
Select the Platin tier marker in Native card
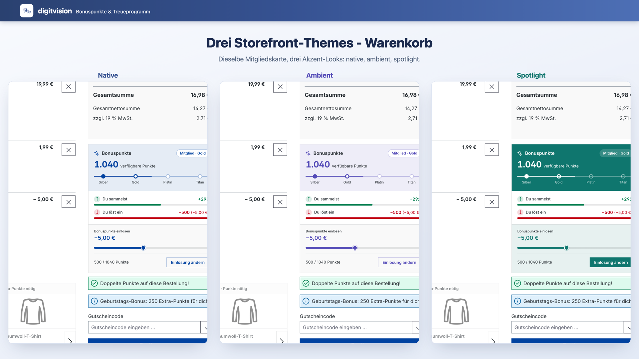click(168, 177)
